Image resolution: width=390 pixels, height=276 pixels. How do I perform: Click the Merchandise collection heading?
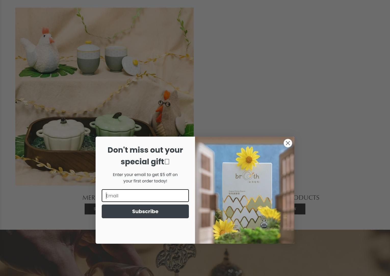click(89, 198)
